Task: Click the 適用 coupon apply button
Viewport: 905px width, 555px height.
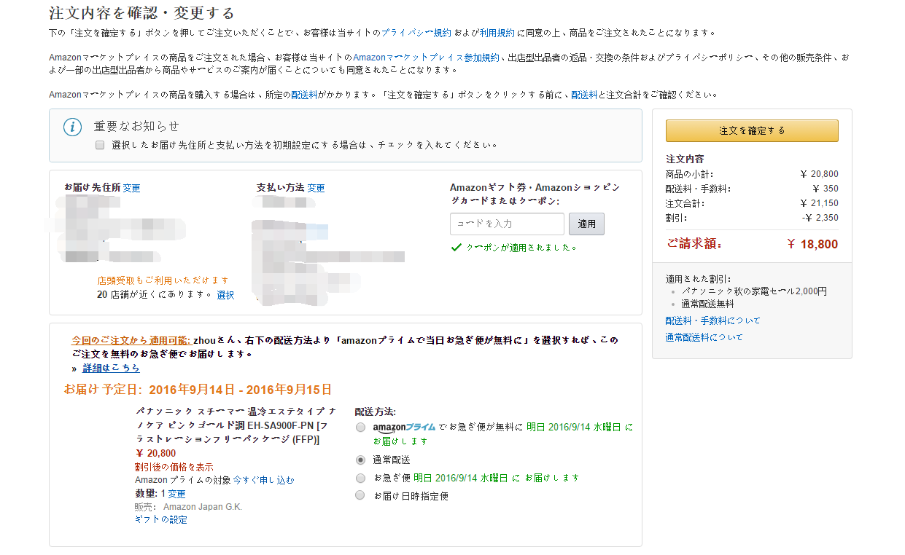Action: 586,224
